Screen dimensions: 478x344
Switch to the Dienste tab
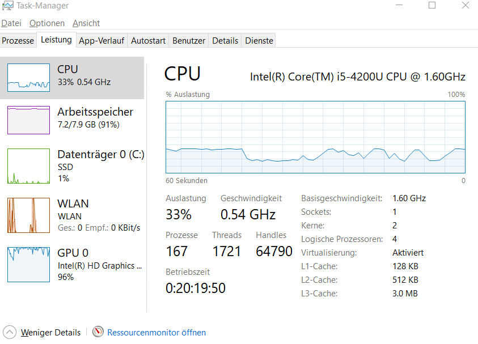tap(259, 40)
